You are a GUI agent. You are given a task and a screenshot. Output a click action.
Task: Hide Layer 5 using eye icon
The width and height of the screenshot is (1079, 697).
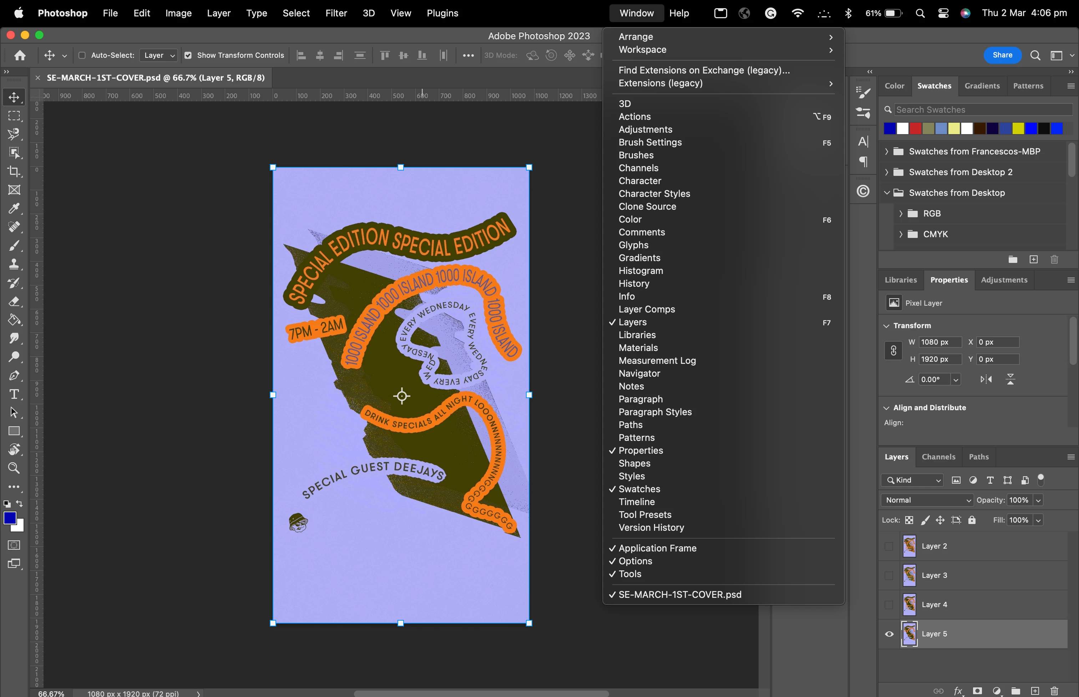point(889,634)
